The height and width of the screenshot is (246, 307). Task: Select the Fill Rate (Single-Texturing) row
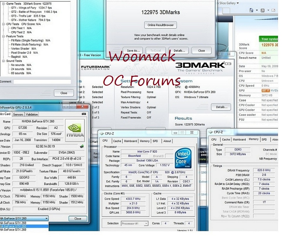[x=30, y=40]
